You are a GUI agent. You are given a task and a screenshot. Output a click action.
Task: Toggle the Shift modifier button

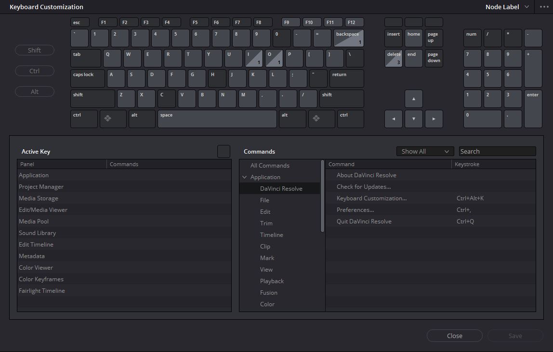click(x=35, y=50)
